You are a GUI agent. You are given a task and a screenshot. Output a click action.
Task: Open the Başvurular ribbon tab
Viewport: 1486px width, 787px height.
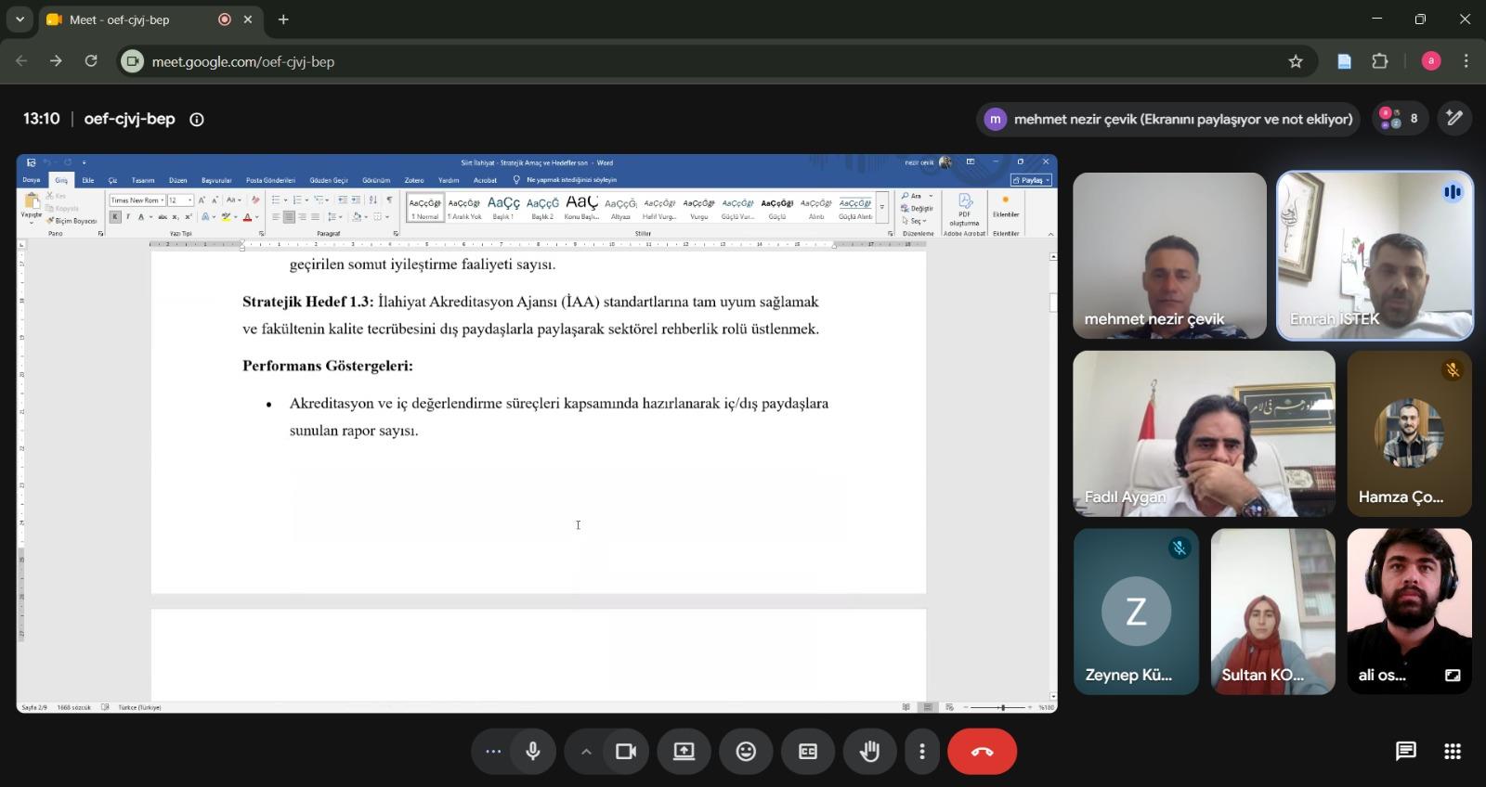click(216, 180)
